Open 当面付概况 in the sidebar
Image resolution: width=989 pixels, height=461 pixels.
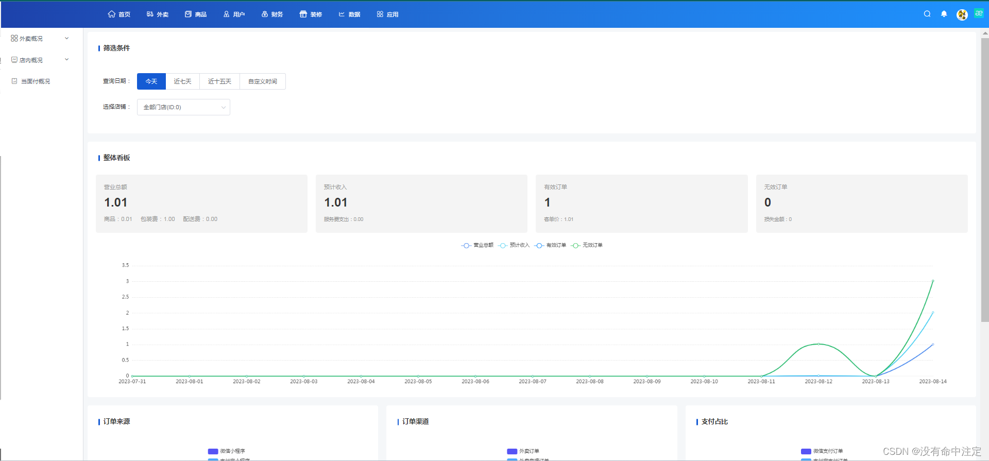pos(31,81)
